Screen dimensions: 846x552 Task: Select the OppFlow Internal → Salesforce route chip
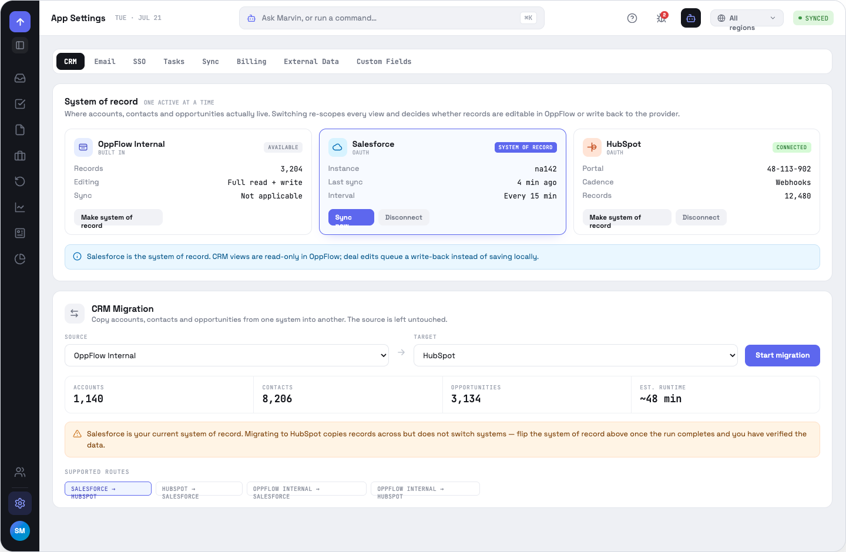(x=307, y=489)
